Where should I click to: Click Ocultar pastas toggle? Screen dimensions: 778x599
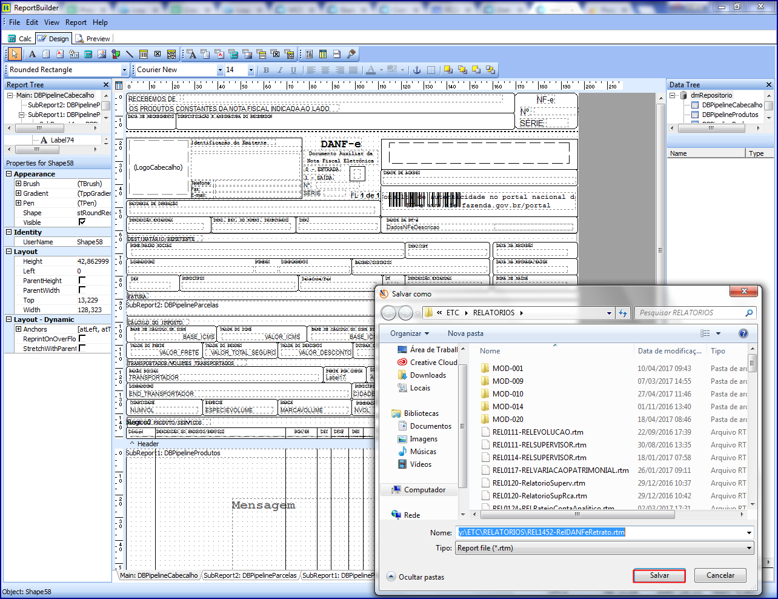416,577
